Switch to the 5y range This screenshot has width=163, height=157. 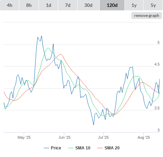(x=153, y=5)
